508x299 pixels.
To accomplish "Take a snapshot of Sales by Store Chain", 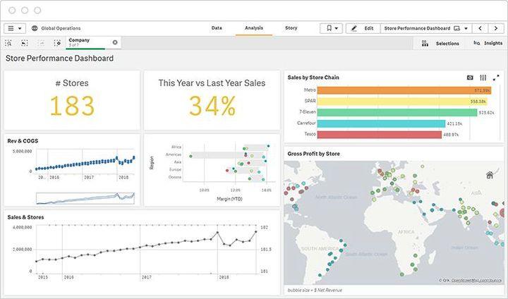I will click(471, 77).
